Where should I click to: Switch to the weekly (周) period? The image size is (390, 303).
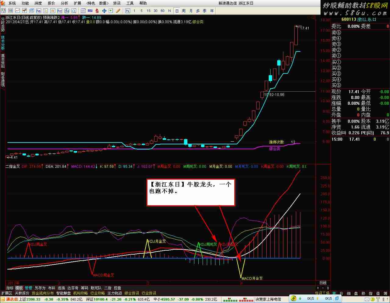click(x=184, y=11)
